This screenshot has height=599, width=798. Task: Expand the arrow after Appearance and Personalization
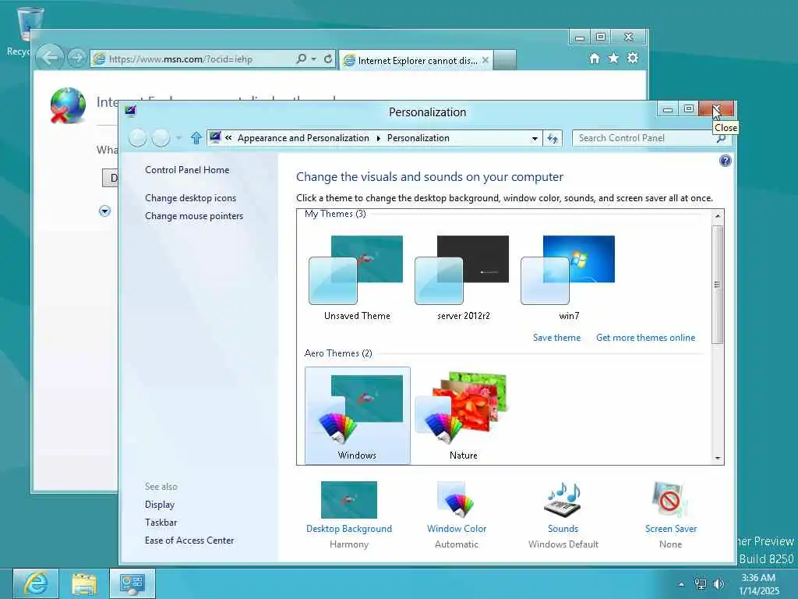click(378, 138)
